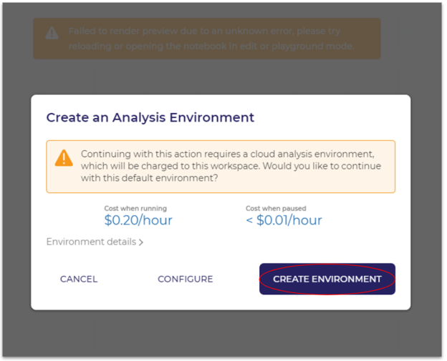Click the cloud analysis environment warning message
The image size is (447, 361).
click(231, 166)
